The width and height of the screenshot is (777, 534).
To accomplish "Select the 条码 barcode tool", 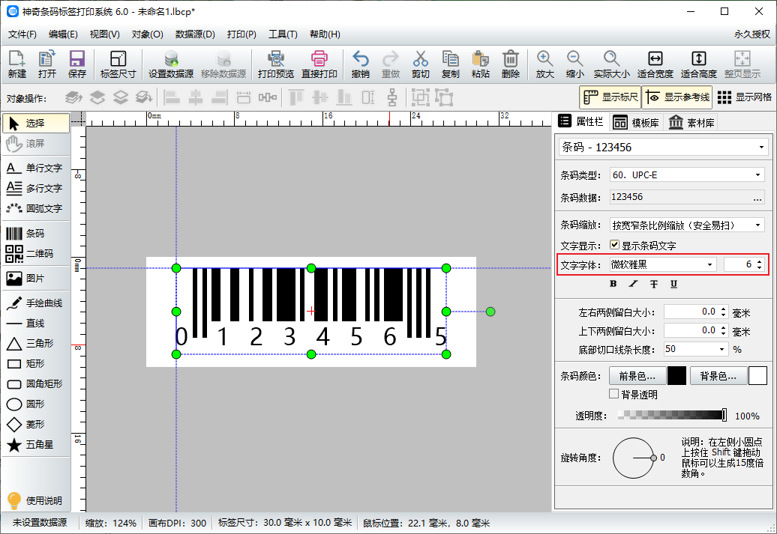I will [36, 233].
